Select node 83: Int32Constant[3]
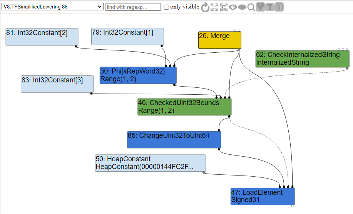Screen dimensions: 353x214 pos(57,84)
